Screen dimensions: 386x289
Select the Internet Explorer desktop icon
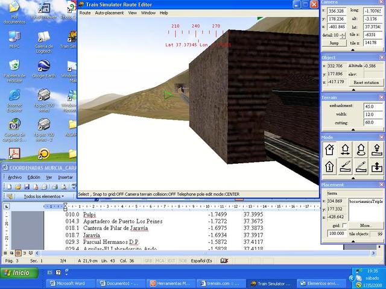(14, 97)
